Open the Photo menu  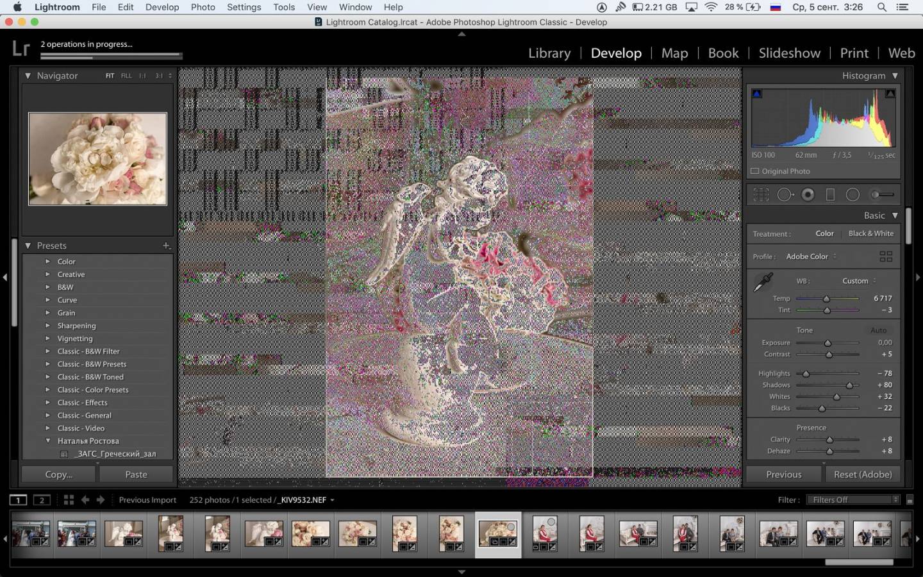pos(203,7)
